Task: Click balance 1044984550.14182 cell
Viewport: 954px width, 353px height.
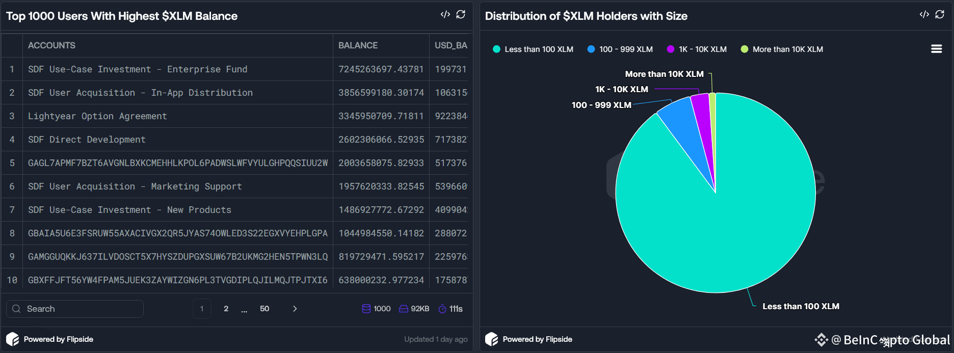Action: pos(381,233)
